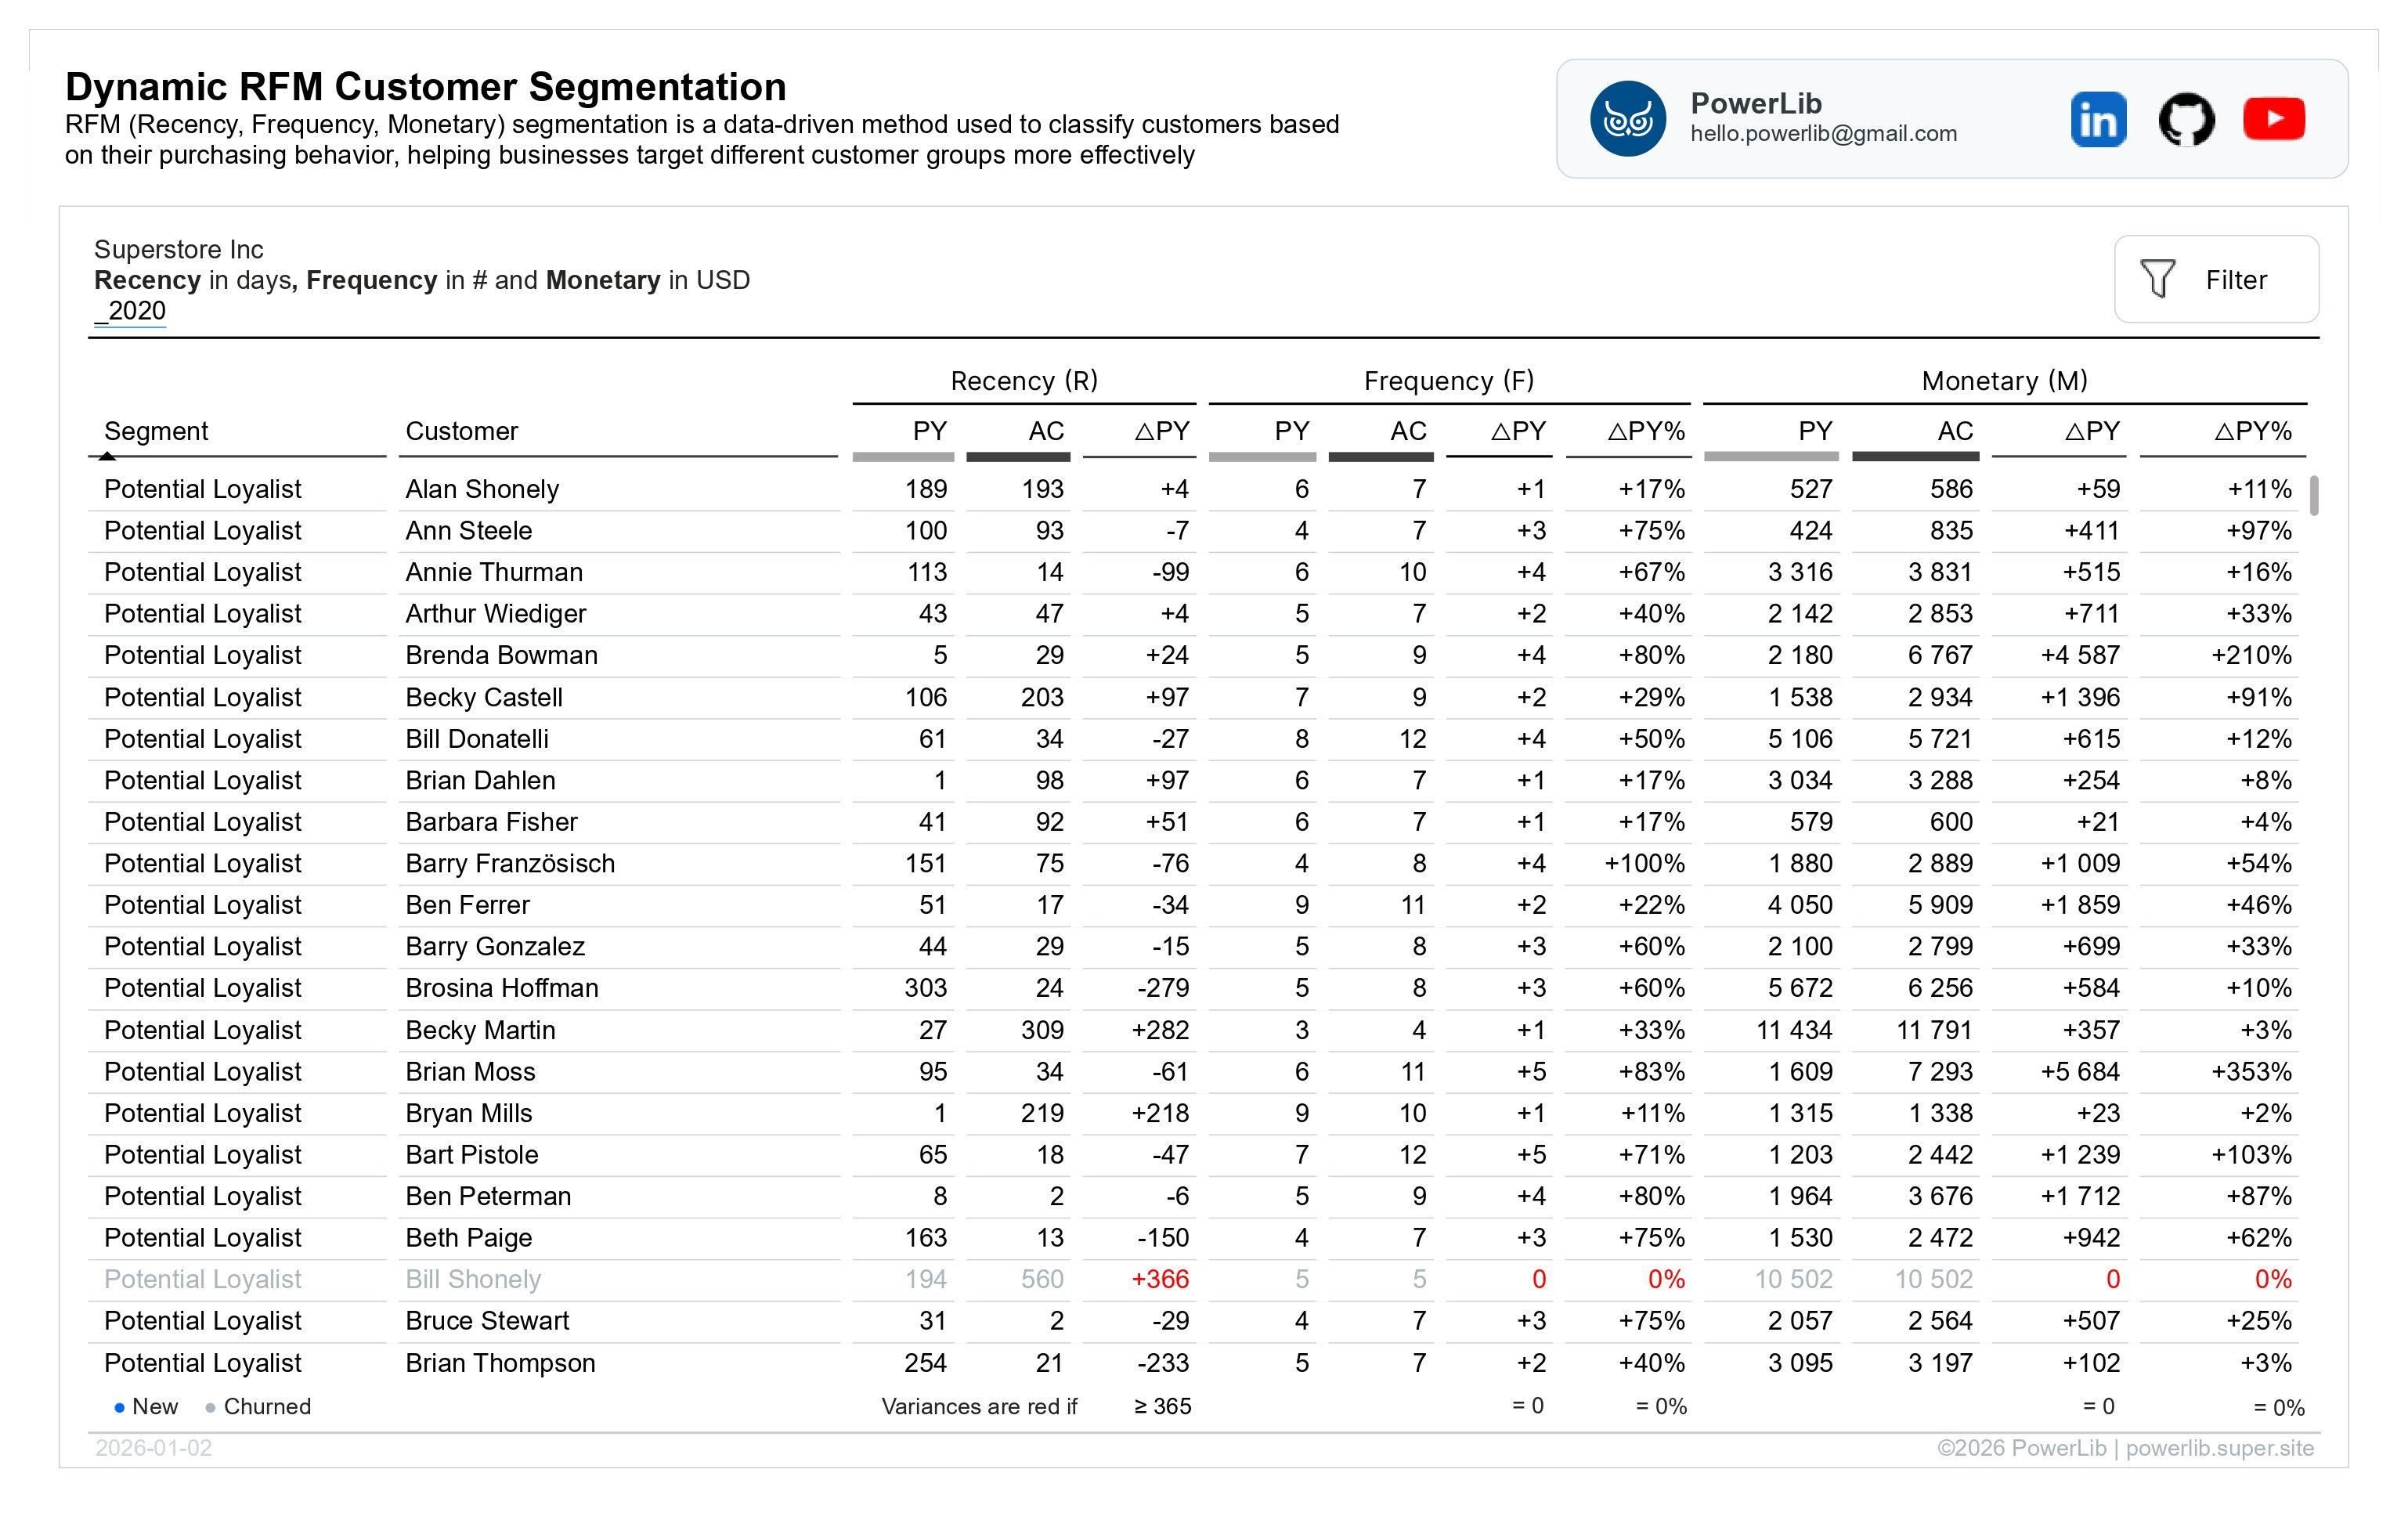Click the Frequency (F) group header

[x=1449, y=381]
